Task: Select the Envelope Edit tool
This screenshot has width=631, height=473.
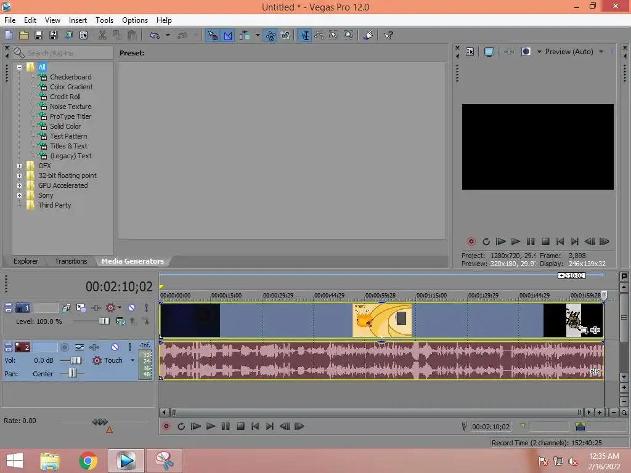Action: click(320, 35)
